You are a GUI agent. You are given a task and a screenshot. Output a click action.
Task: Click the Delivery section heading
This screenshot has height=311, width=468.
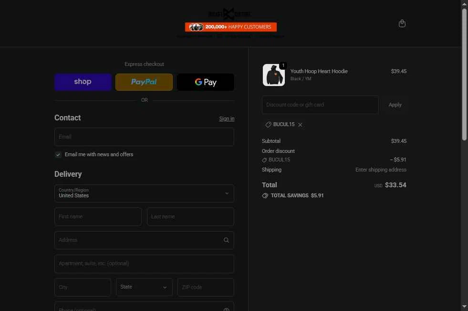68,174
